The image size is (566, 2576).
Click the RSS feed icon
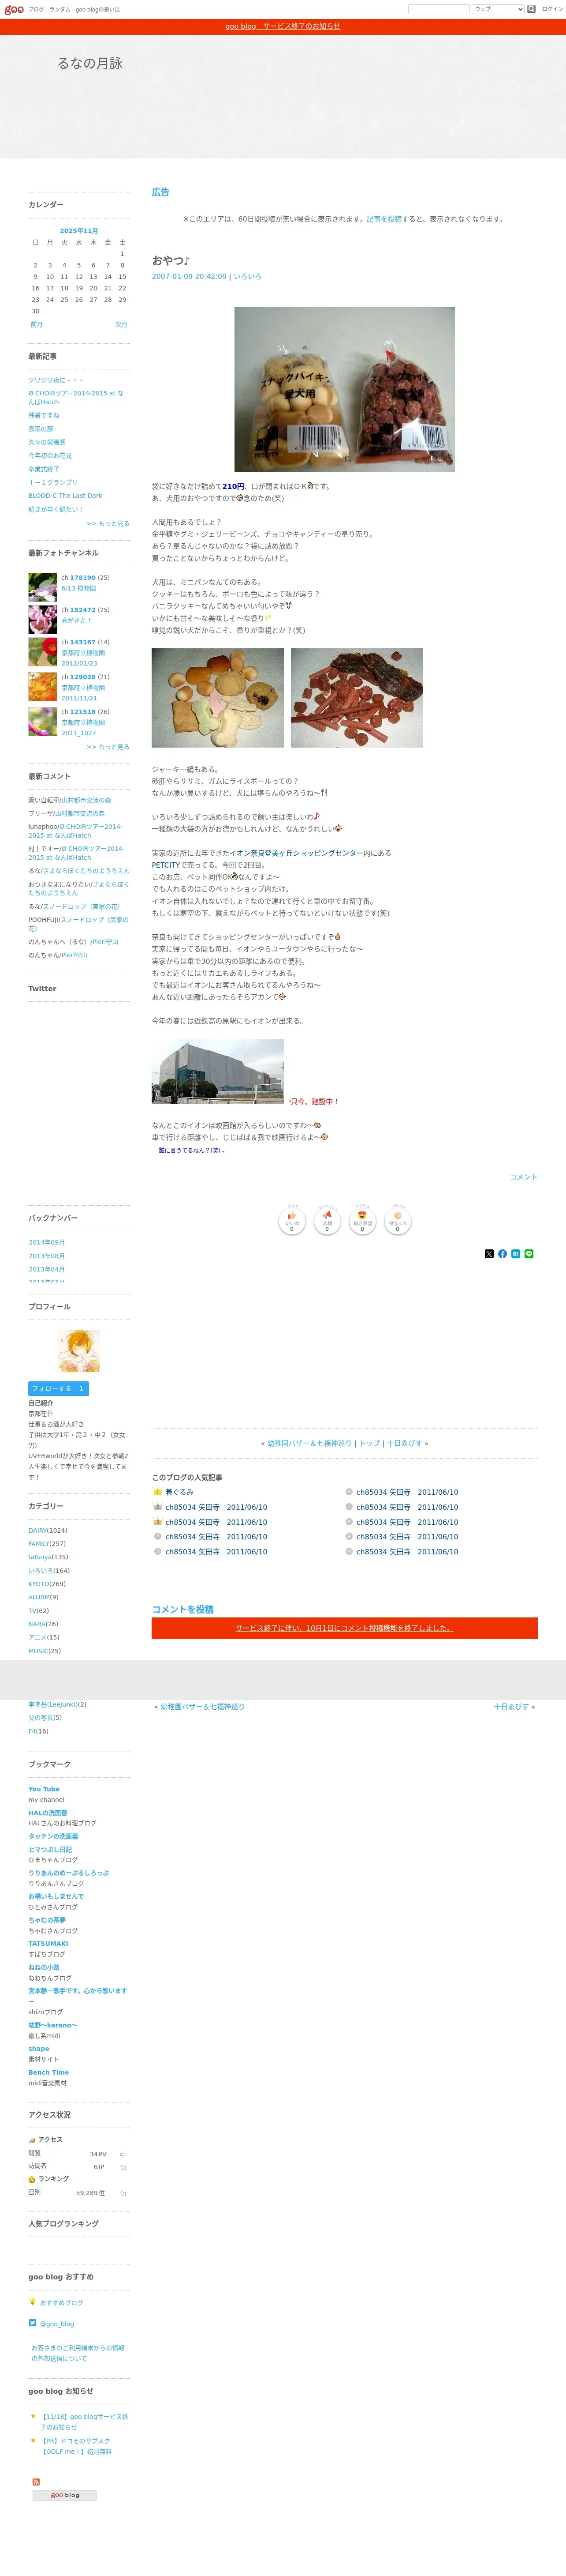pyautogui.click(x=36, y=2481)
